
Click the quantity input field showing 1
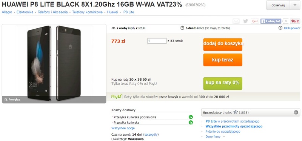[157, 41]
